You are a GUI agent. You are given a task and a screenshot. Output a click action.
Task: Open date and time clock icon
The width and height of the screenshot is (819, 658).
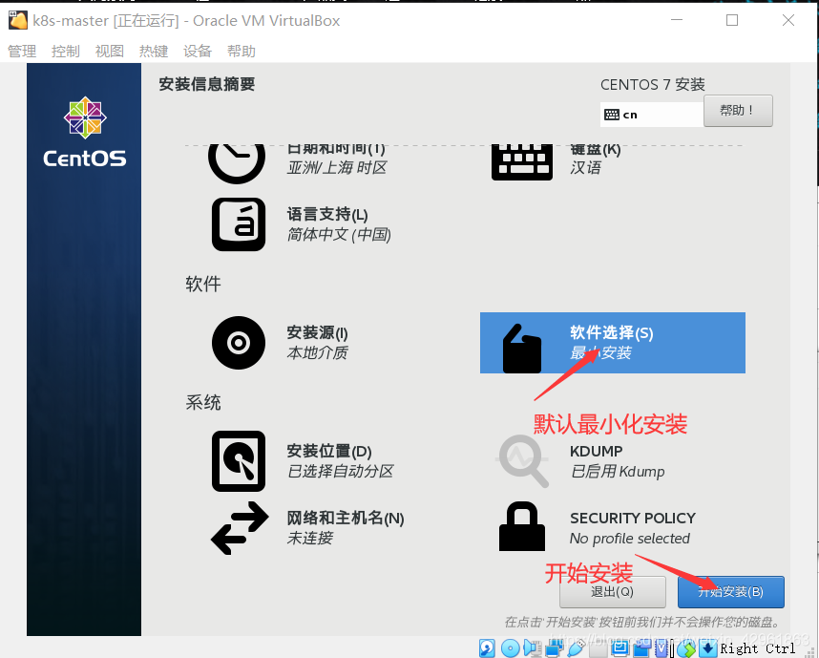tap(237, 163)
